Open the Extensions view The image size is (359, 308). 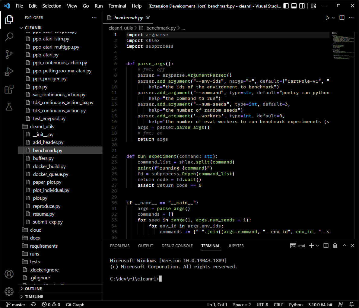tap(9, 89)
